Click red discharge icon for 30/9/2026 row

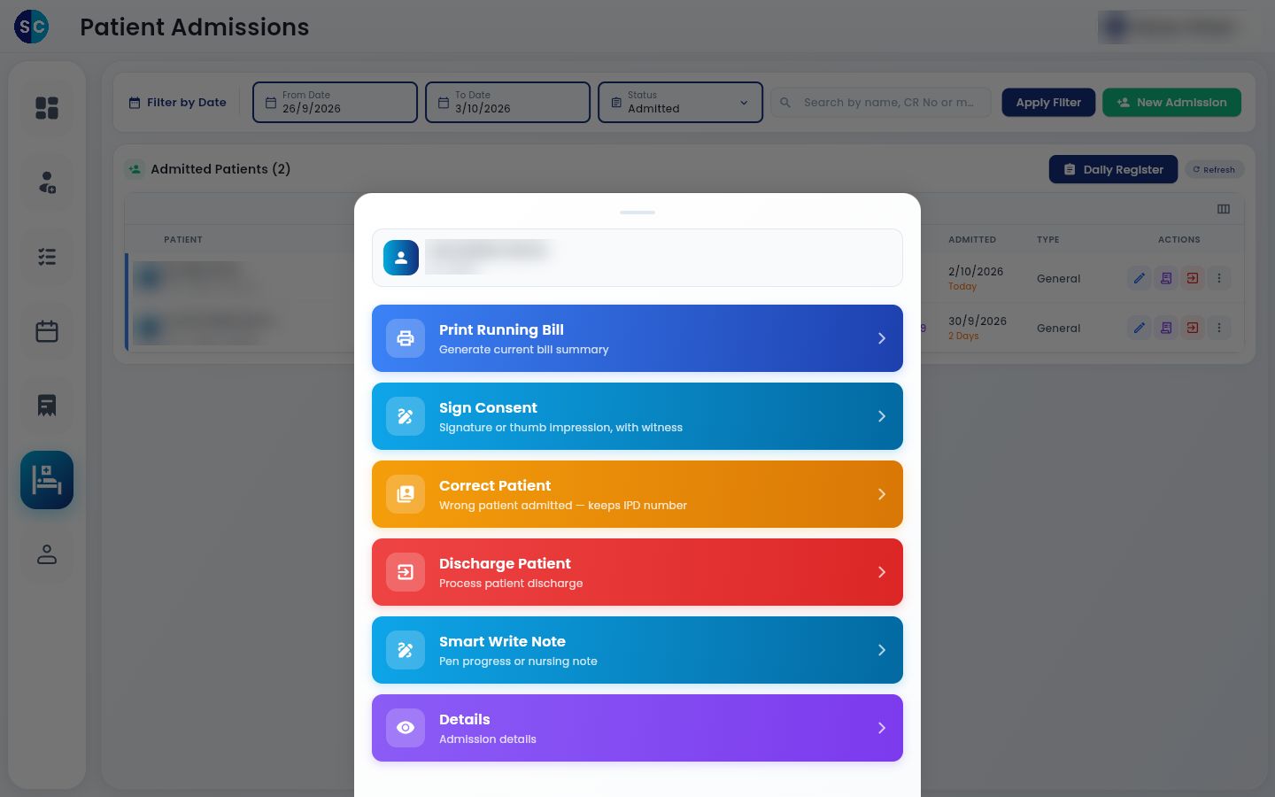click(1193, 328)
